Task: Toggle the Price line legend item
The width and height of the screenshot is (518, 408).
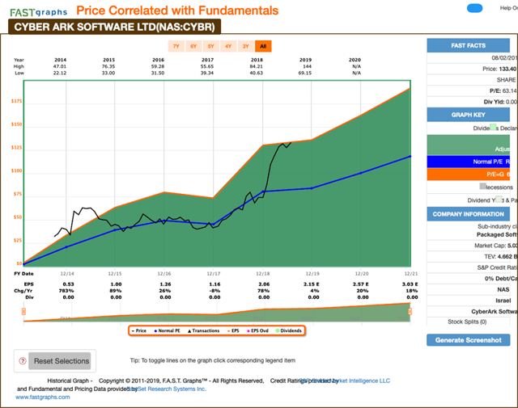Action: [139, 330]
